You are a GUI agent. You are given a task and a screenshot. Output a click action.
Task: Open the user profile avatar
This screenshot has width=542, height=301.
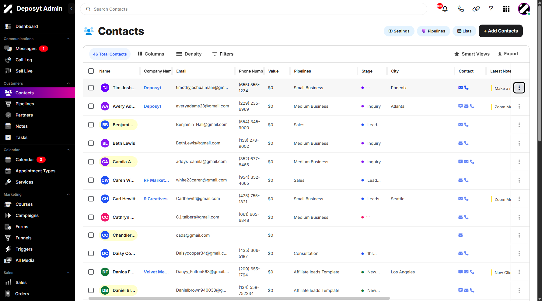pos(524,9)
